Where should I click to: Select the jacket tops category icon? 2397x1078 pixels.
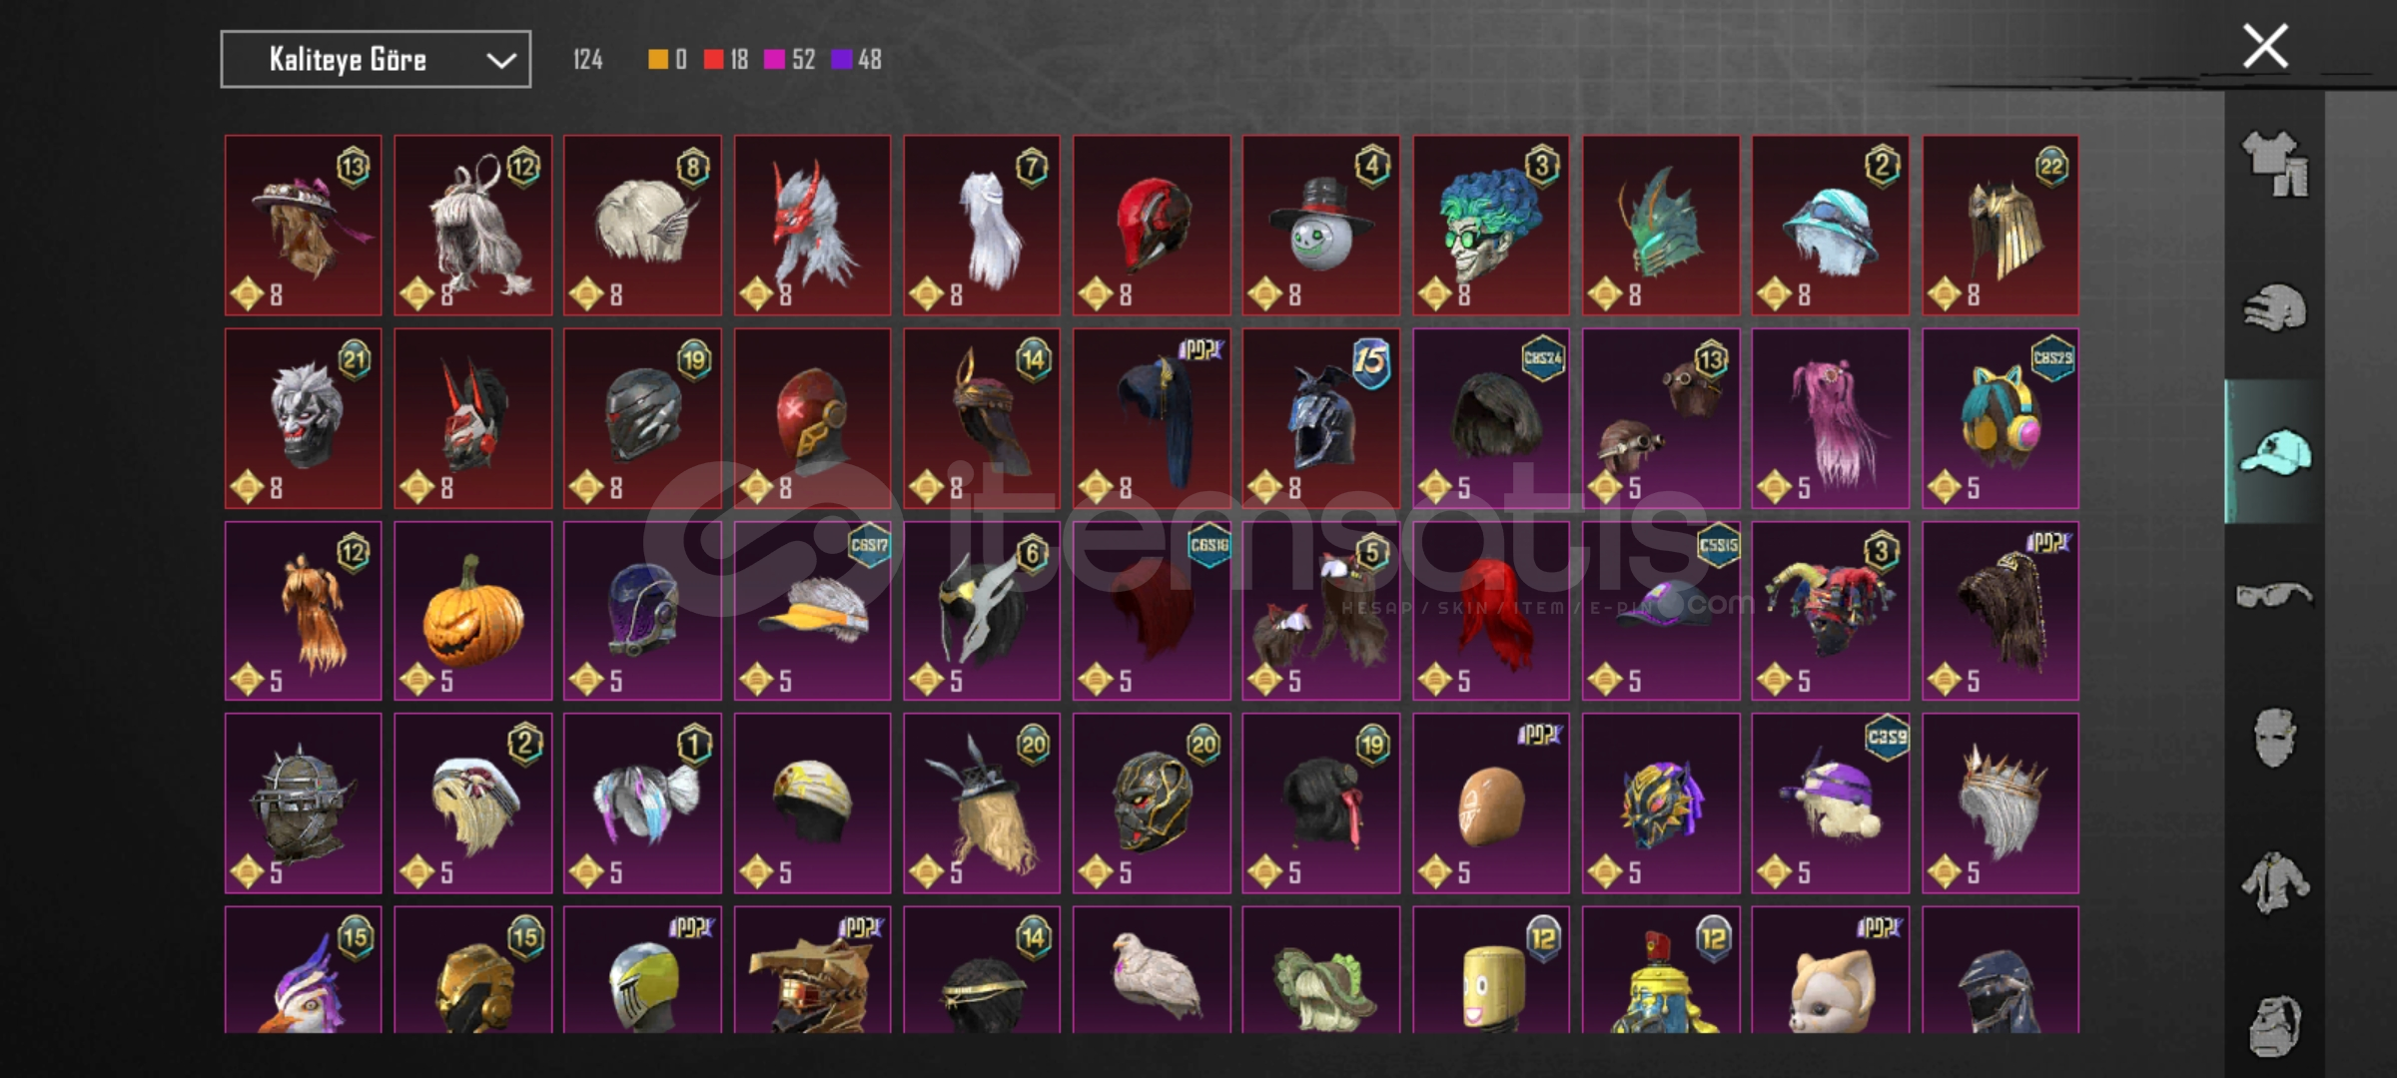(2275, 882)
